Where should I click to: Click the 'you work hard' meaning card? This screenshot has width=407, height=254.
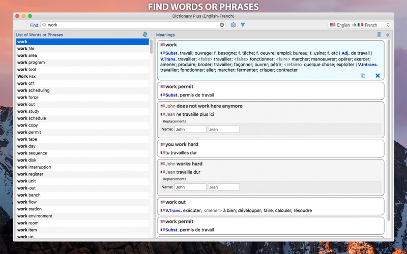[x=271, y=148]
